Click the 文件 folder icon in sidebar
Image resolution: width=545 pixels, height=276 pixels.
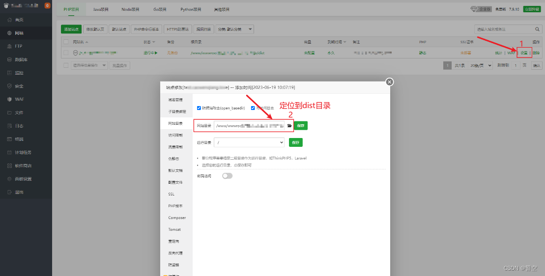[x=9, y=112]
